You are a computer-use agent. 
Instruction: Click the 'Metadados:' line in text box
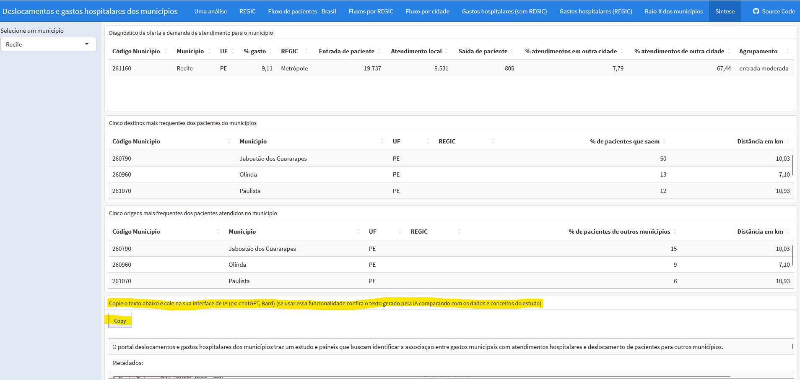tap(128, 363)
